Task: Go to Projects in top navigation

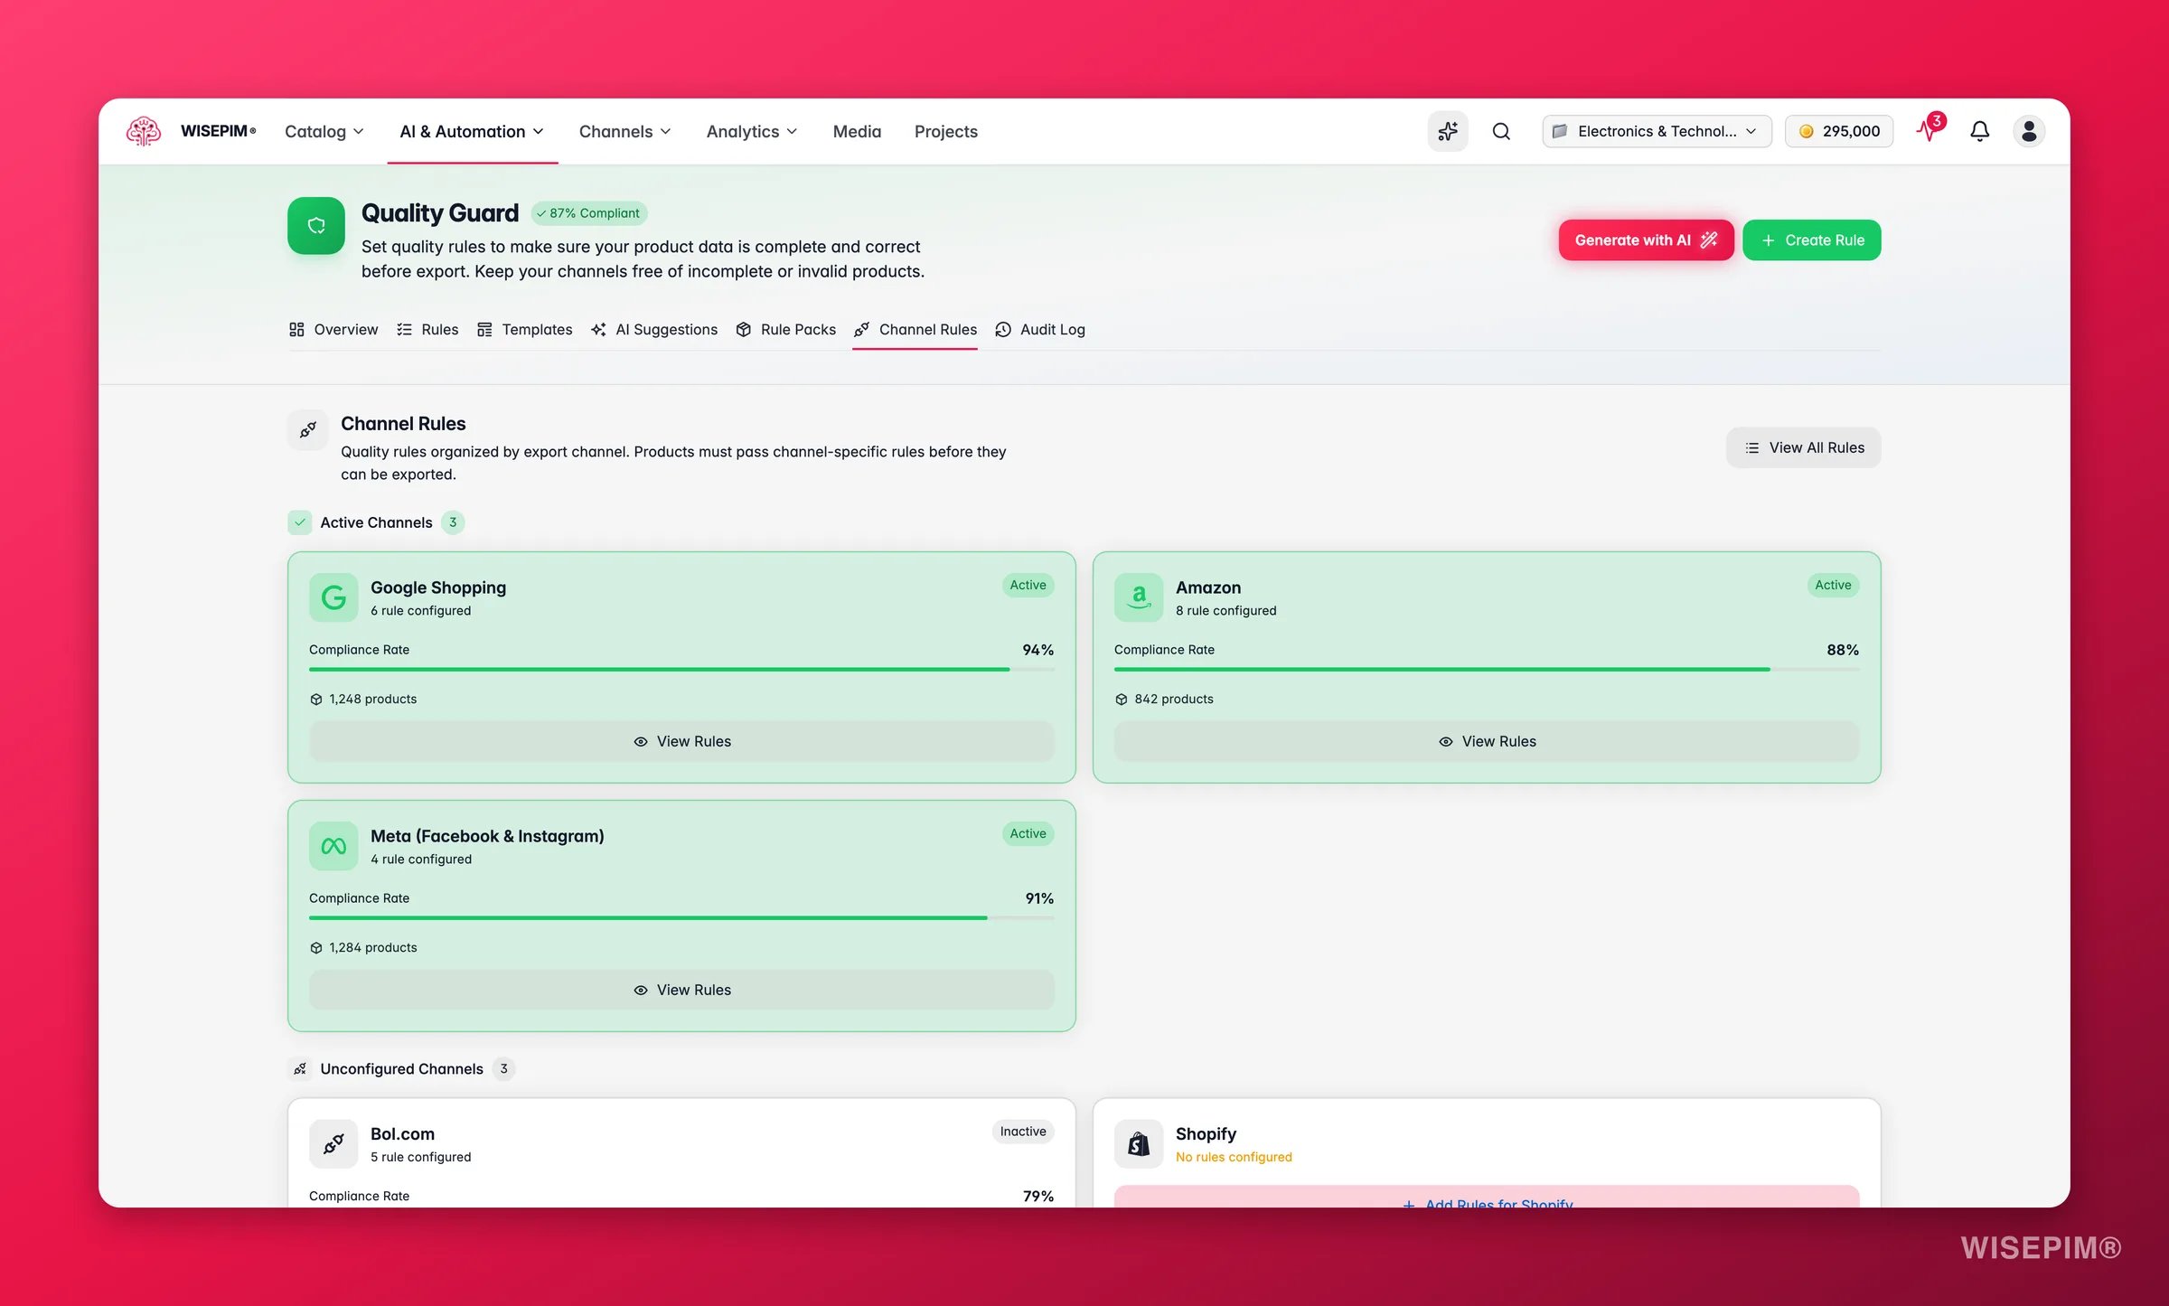Action: [x=946, y=132]
